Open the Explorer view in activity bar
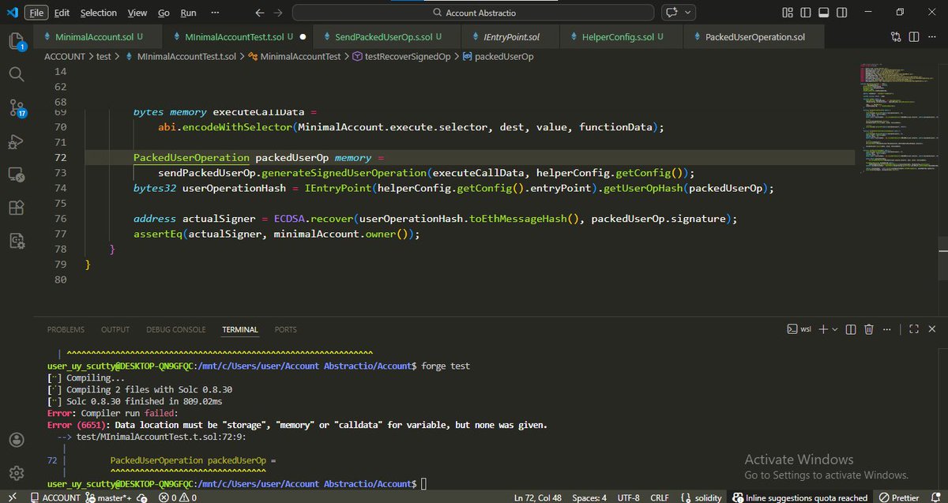This screenshot has height=503, width=948. tap(16, 40)
